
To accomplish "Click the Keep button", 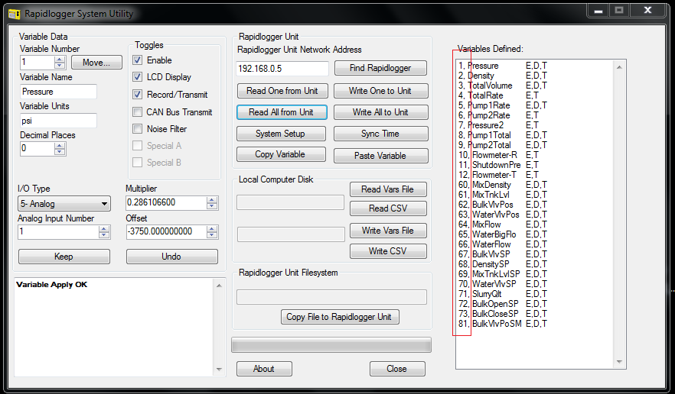I will click(64, 257).
